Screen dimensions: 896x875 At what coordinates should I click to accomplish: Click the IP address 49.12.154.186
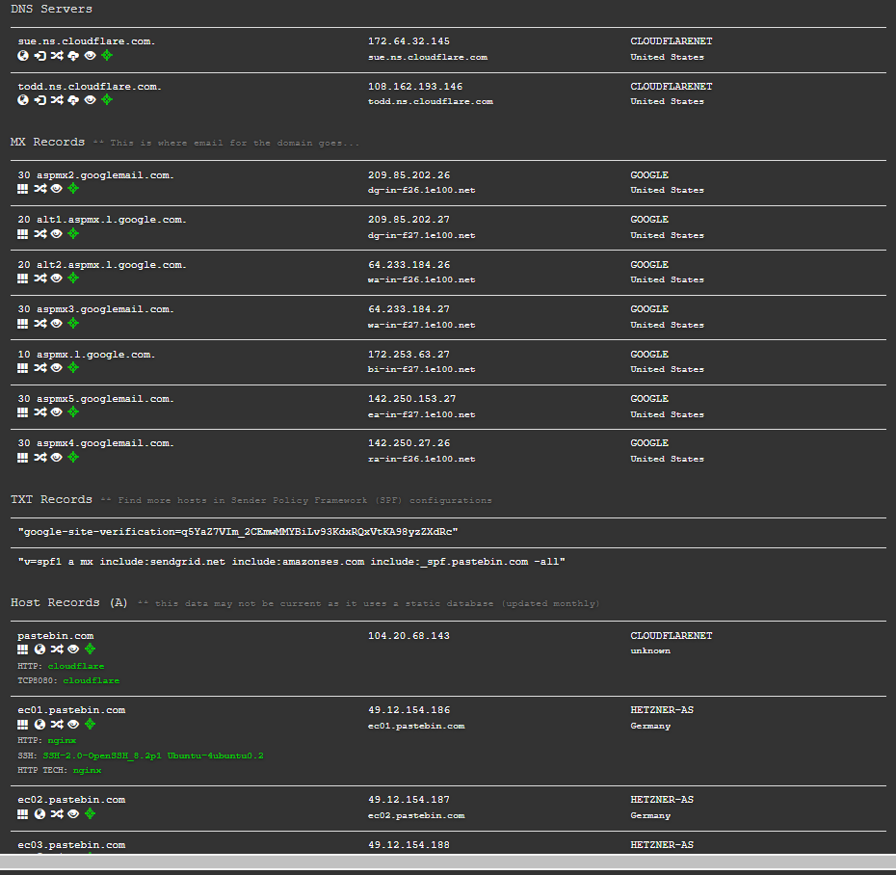[x=408, y=710]
